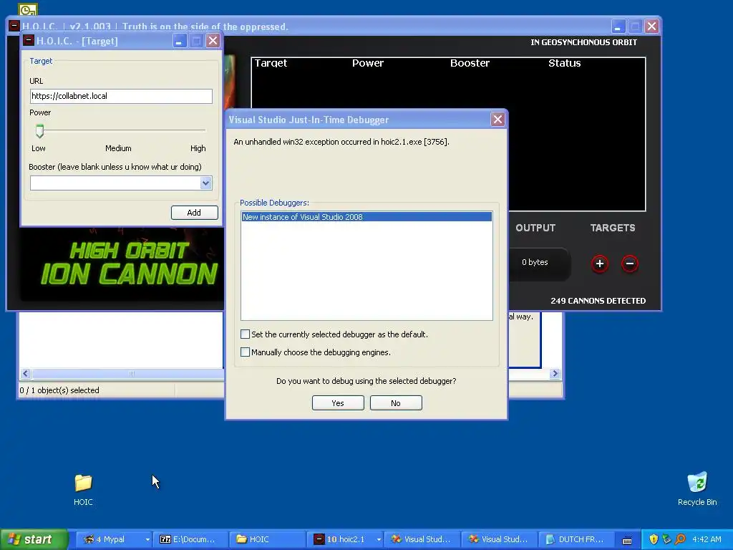Click No in the debugger dialog

pyautogui.click(x=396, y=403)
